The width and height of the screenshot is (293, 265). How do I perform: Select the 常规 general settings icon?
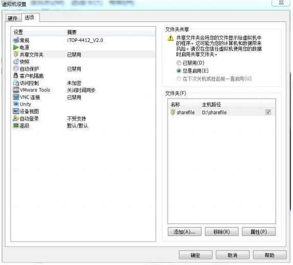tap(16, 40)
